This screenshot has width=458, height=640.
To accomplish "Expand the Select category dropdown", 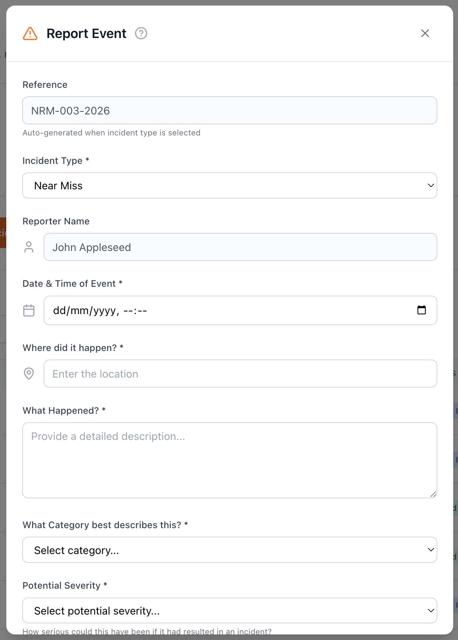I will (x=230, y=550).
